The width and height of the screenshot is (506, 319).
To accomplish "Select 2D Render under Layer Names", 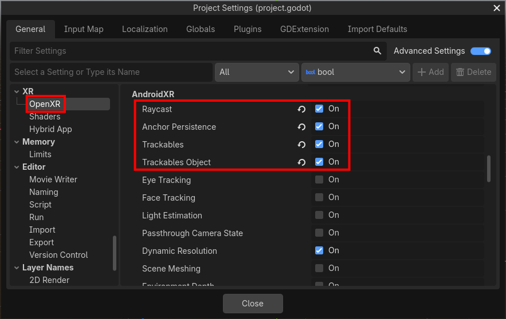I will coord(49,280).
